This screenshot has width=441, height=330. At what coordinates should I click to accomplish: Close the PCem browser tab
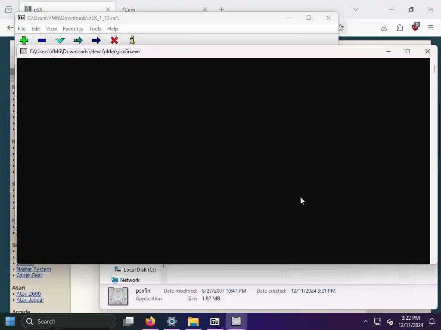click(x=205, y=9)
